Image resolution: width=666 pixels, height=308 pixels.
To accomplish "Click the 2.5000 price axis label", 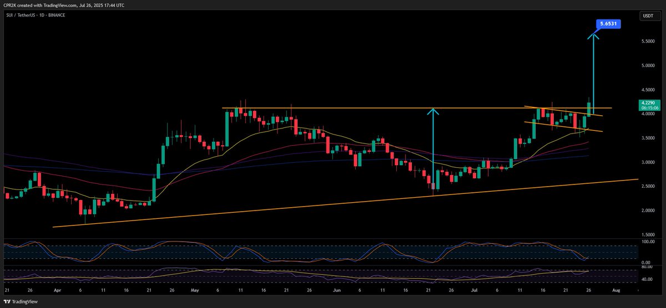I will click(648, 187).
